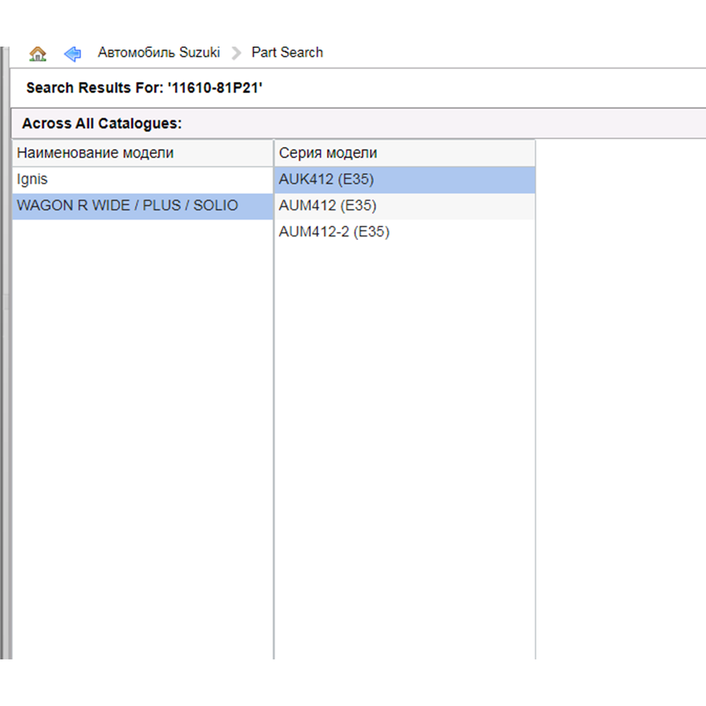The image size is (706, 706).
Task: Select the AUK412 (E35) series
Action: 405,179
